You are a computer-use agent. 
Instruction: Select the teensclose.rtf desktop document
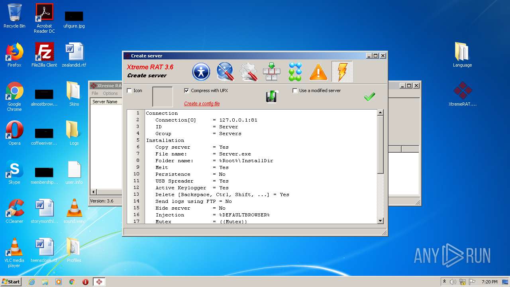tap(44, 250)
